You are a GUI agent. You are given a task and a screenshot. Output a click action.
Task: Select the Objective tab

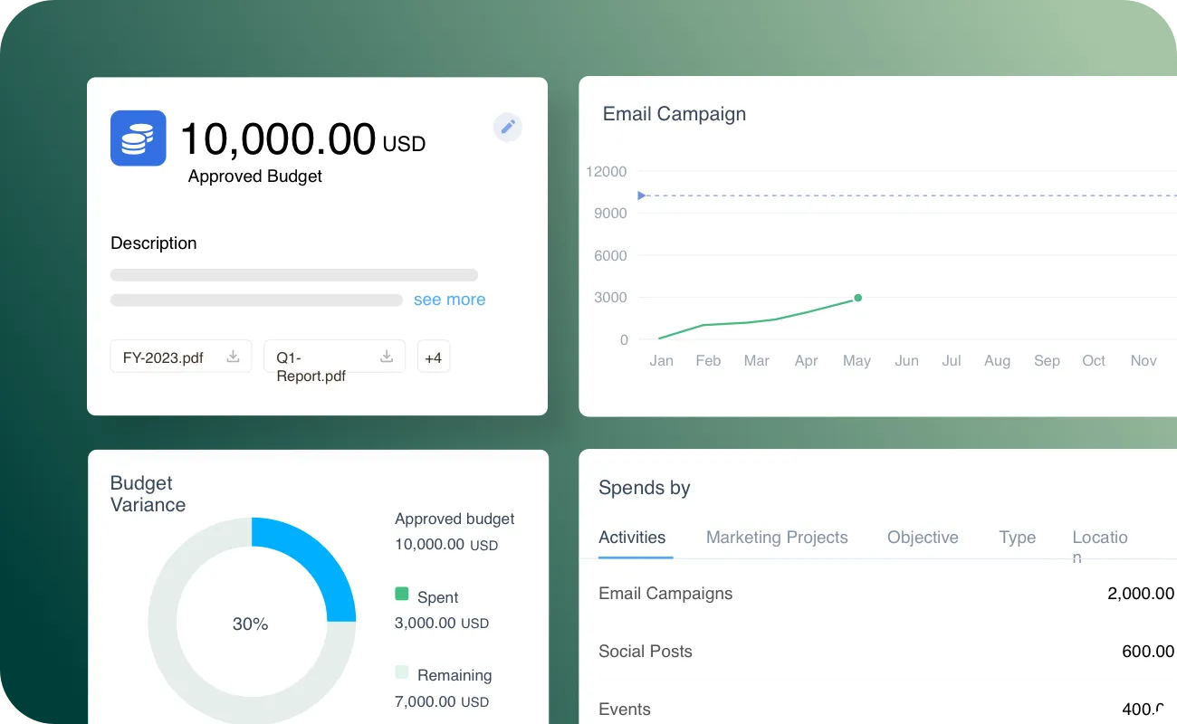pos(923,538)
